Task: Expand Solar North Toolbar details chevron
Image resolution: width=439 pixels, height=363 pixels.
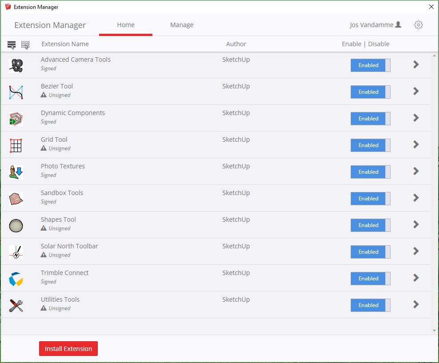Action: 416,251
